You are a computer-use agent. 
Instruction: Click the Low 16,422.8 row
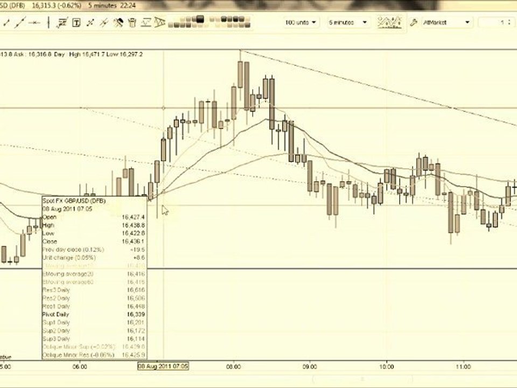click(x=94, y=233)
